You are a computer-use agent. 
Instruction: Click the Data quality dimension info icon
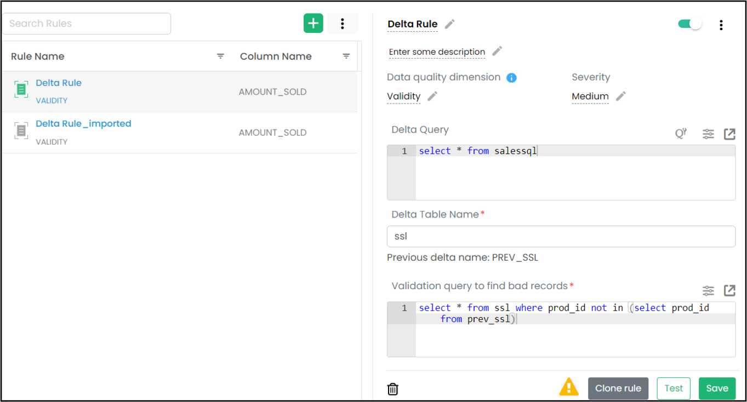point(511,78)
